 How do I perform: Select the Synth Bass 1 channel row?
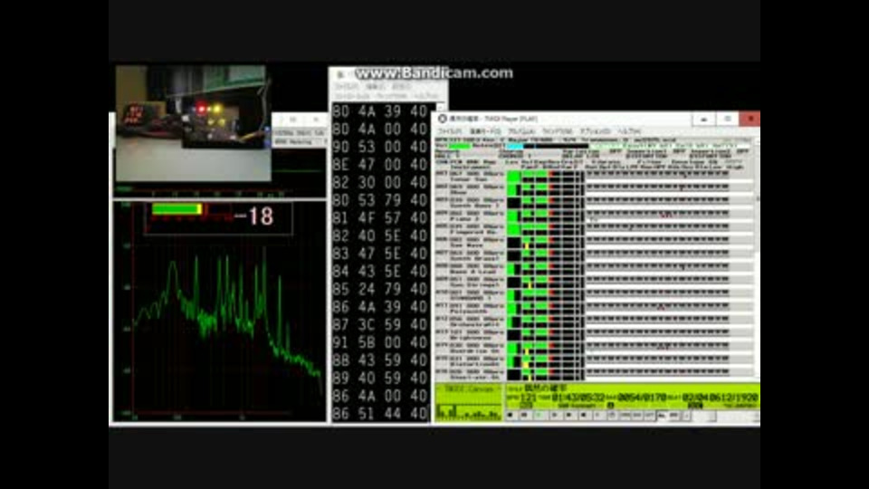[x=594, y=203]
